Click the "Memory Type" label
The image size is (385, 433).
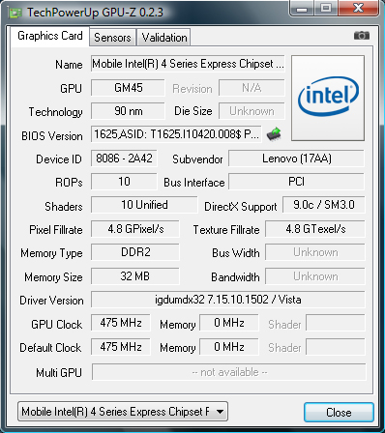pos(51,253)
